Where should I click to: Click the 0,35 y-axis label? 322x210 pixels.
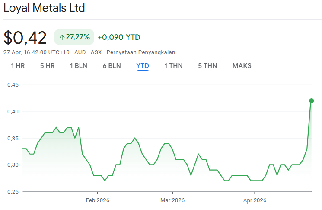point(13,139)
